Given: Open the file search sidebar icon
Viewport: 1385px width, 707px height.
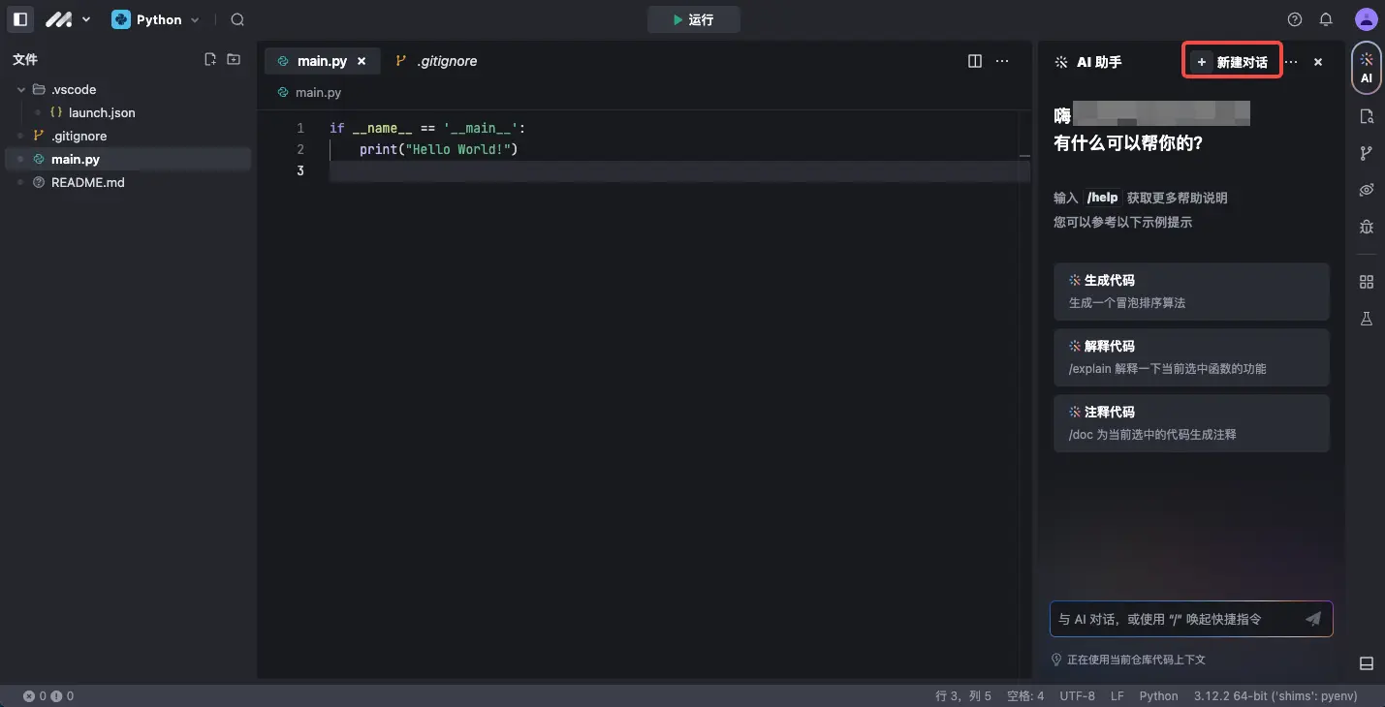Looking at the screenshot, I should 1367,116.
